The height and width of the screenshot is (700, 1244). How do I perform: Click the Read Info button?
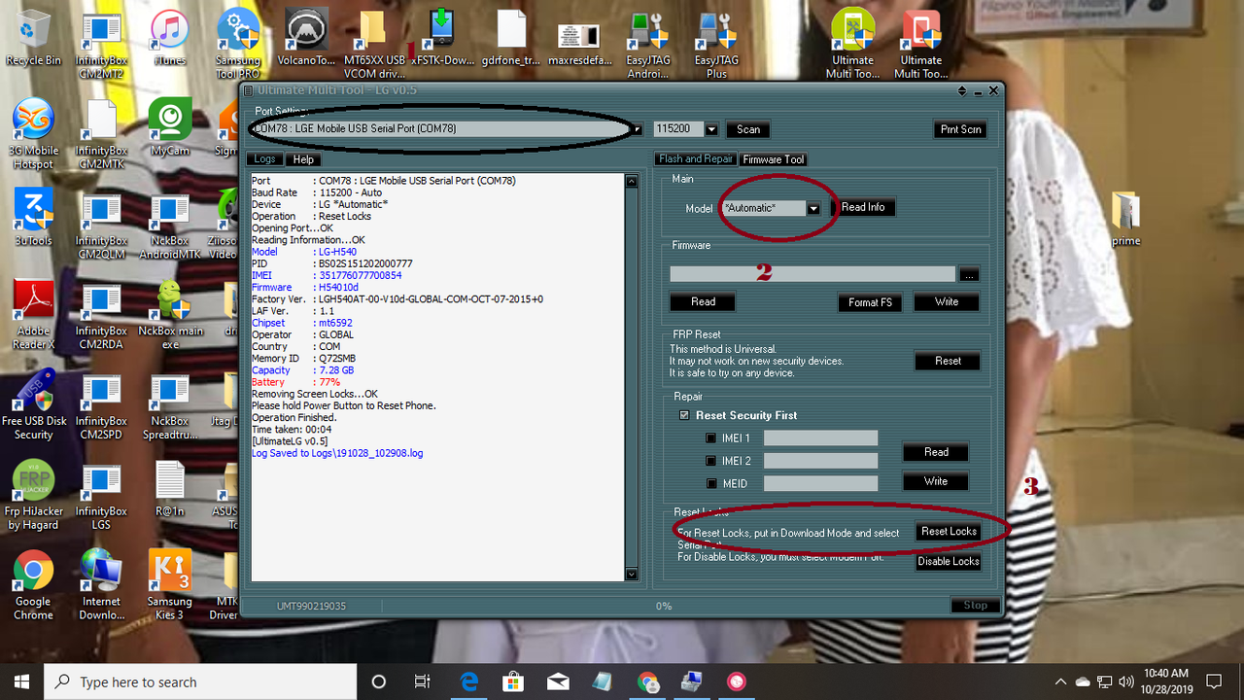863,207
